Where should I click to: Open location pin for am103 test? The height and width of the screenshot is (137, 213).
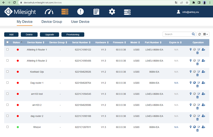(191, 94)
